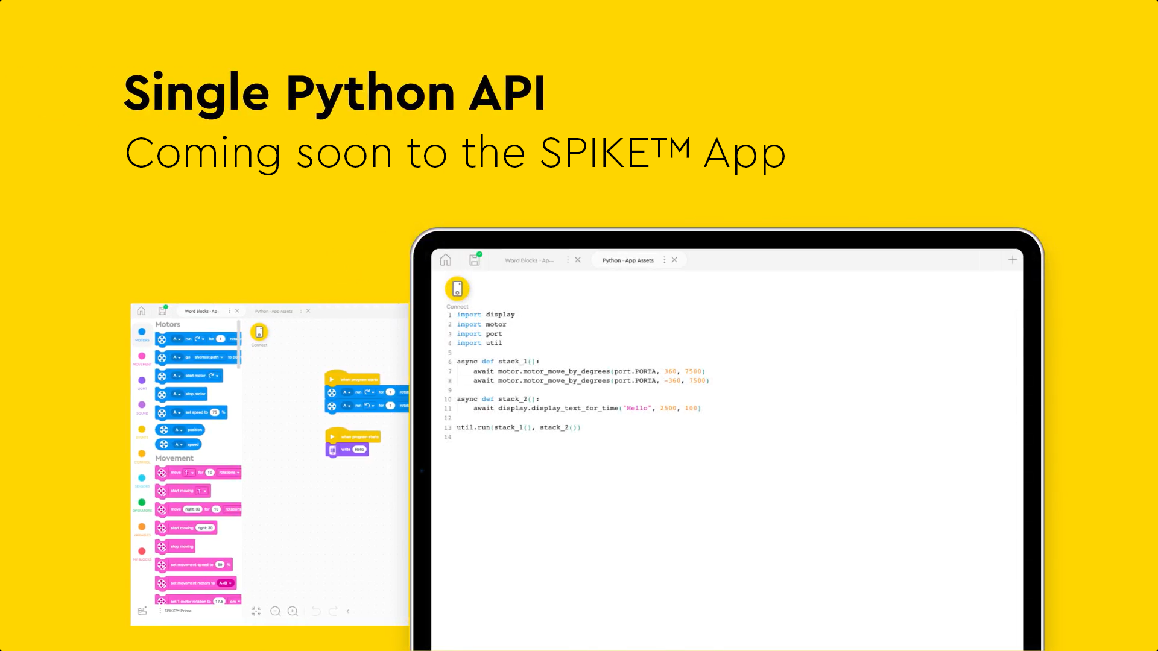Click the Connect hub icon in the Python editor
1158x651 pixels.
click(x=457, y=289)
